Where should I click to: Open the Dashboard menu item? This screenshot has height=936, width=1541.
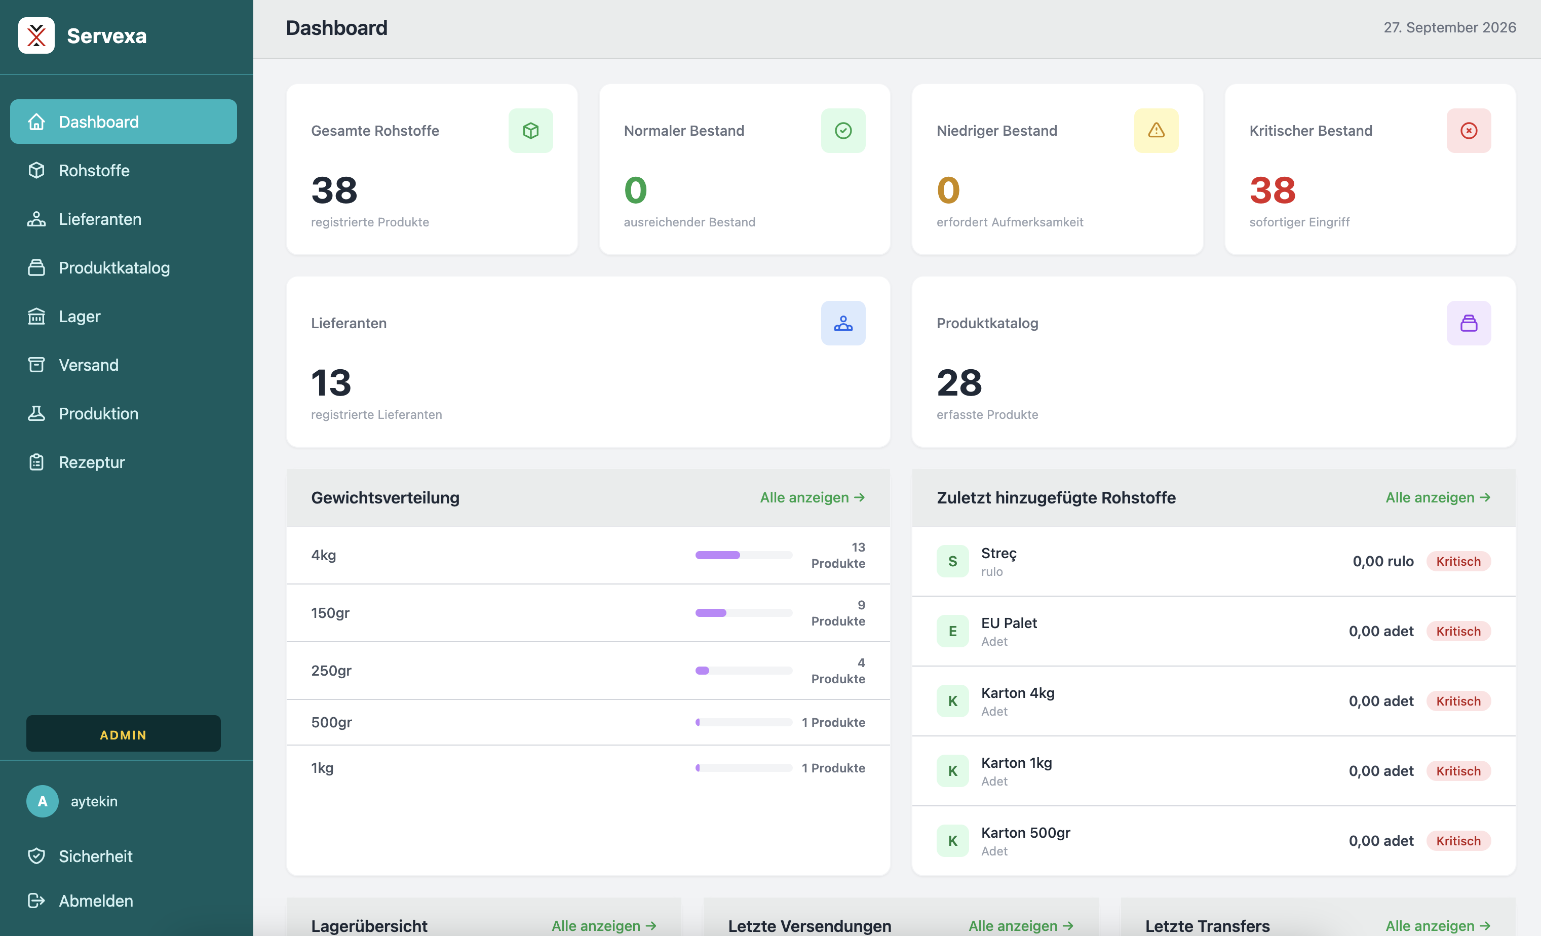[123, 121]
